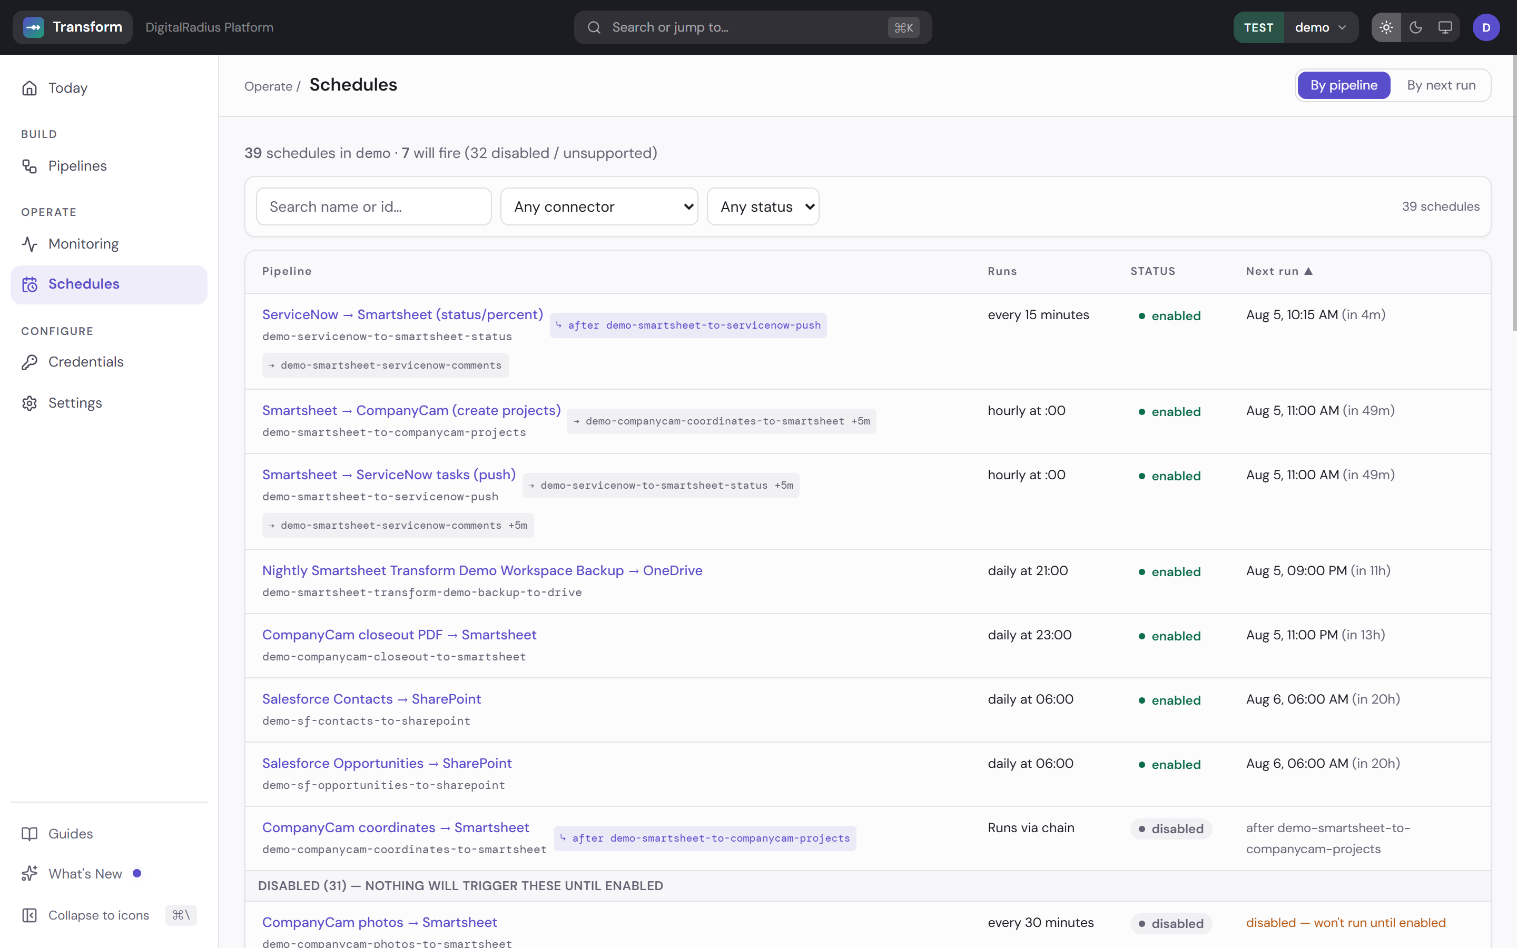Open Salesforce Contacts → SharePoint pipeline
This screenshot has width=1517, height=948.
pyautogui.click(x=371, y=699)
